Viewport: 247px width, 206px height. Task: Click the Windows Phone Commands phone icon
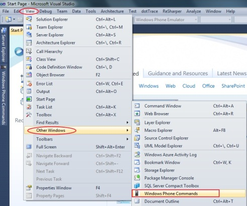[137, 193]
